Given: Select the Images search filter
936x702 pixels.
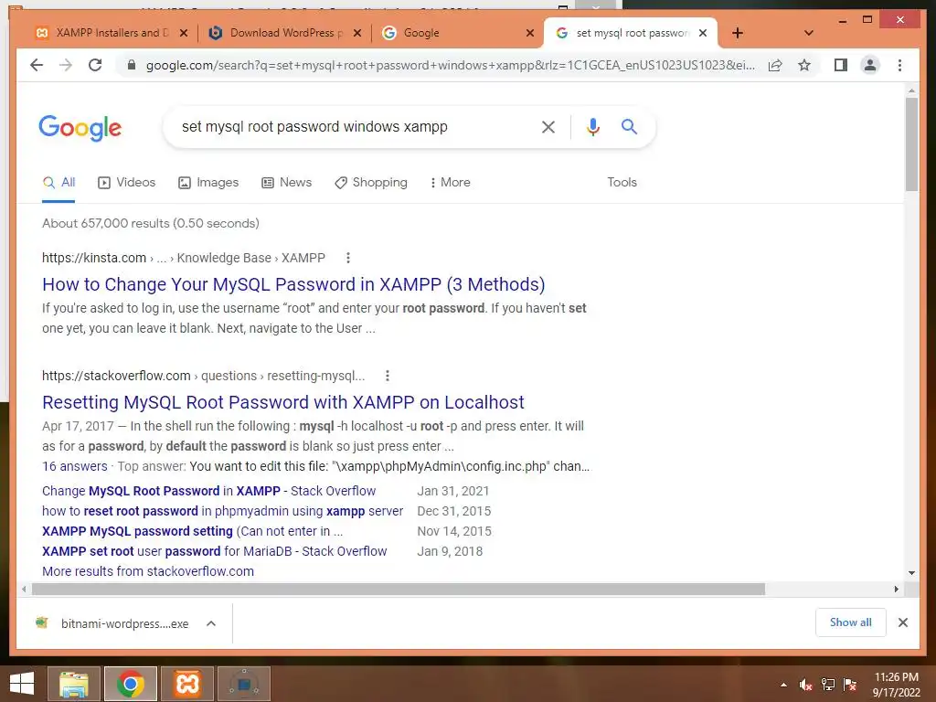Looking at the screenshot, I should pyautogui.click(x=208, y=182).
